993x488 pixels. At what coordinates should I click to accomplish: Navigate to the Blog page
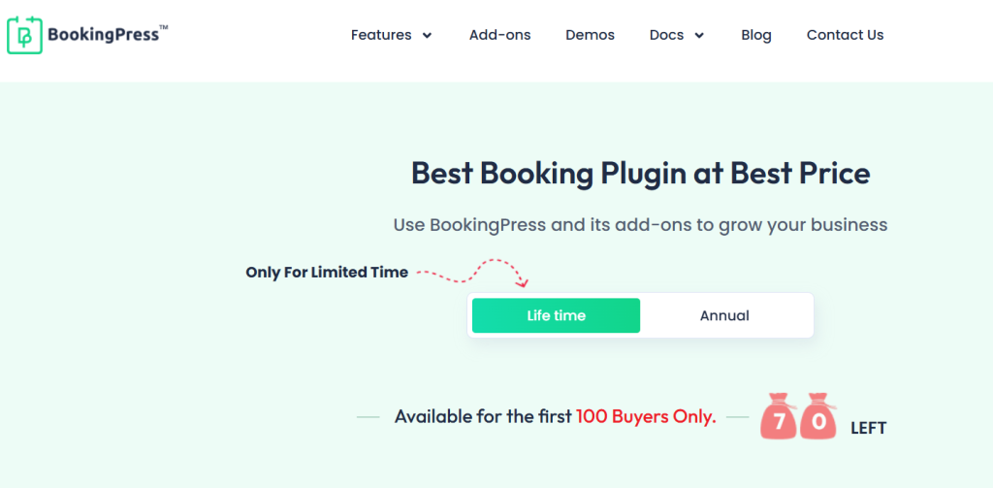[x=756, y=36]
